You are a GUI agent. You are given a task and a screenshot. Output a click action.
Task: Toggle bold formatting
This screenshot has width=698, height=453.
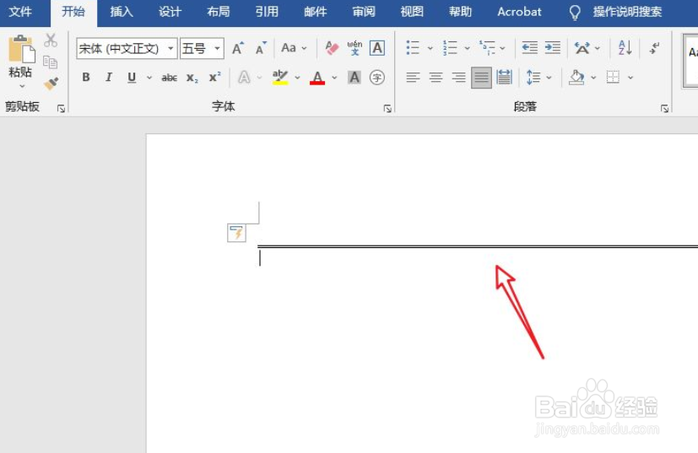86,78
